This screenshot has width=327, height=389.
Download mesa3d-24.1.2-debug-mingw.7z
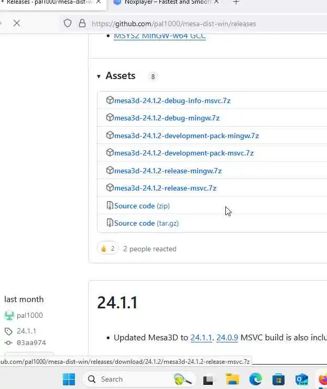(x=167, y=118)
